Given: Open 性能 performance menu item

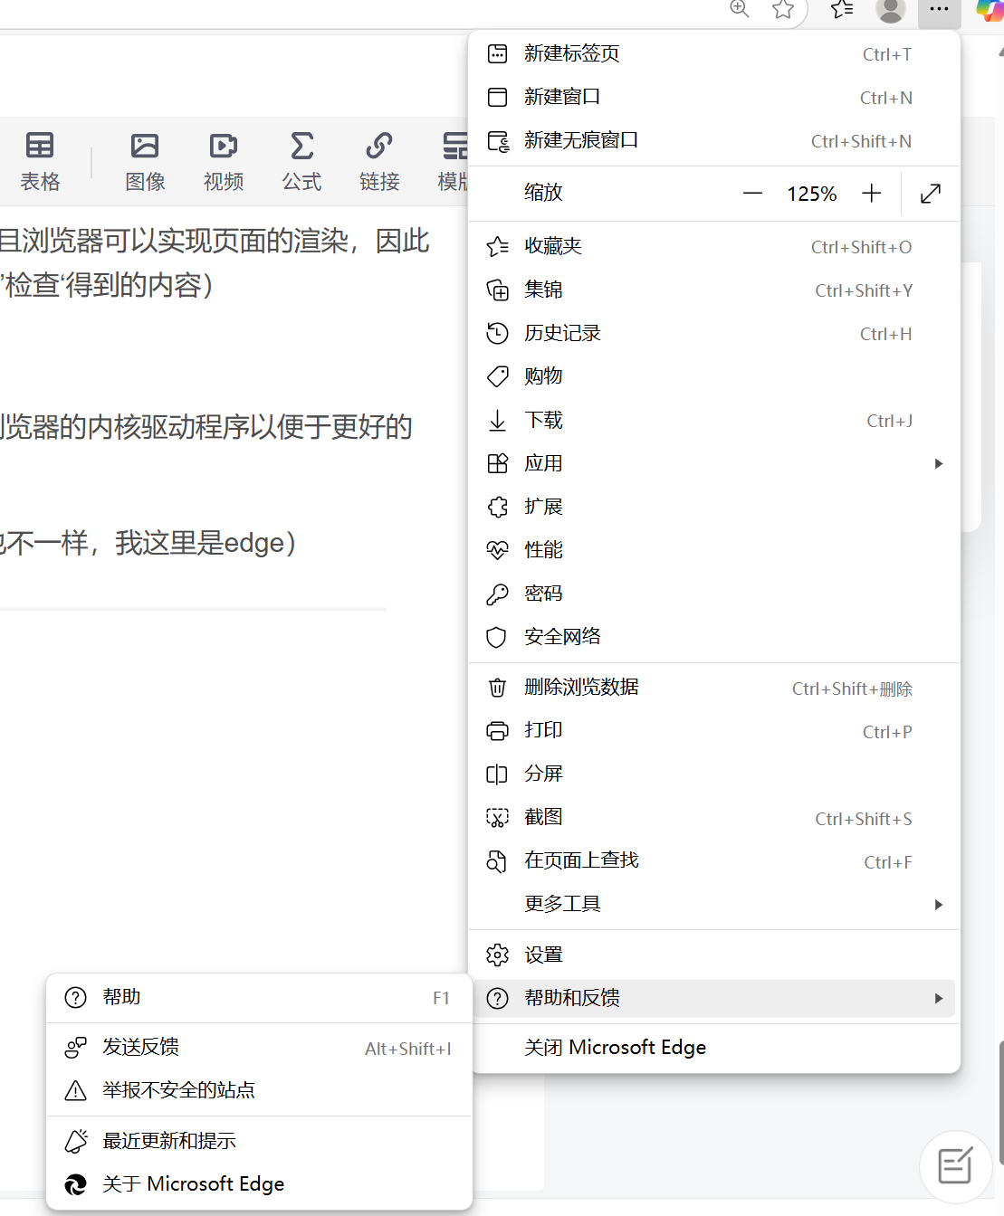Looking at the screenshot, I should (x=714, y=550).
